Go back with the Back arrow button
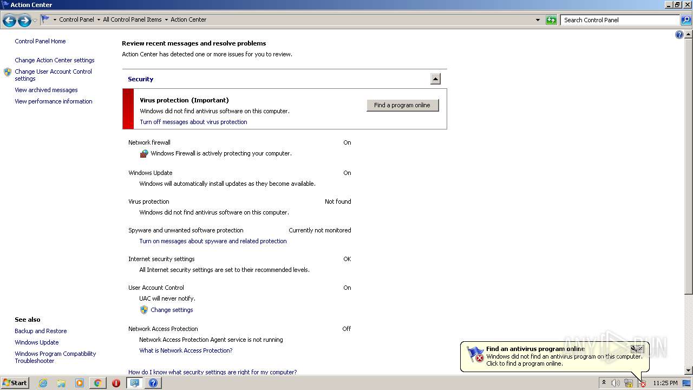The image size is (693, 390). [x=9, y=21]
